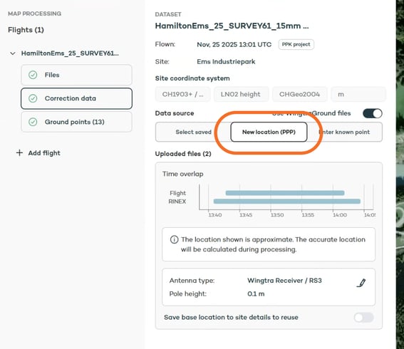Enable Save base location to site details
Screen dimensions: 404x349
(x=363, y=318)
